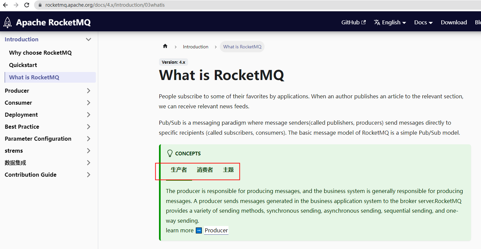Click the external link icon beside GitHub
This screenshot has width=481, height=249.
coord(364,22)
